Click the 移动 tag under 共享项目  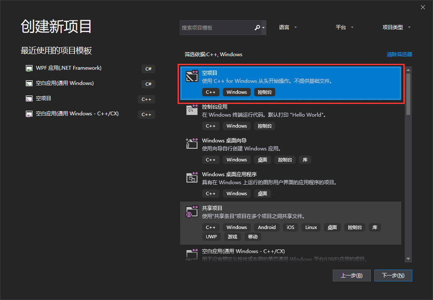pos(253,237)
